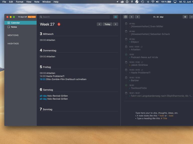The height and width of the screenshot is (144, 193).
Task: Go to the next week
Action: (x=116, y=24)
